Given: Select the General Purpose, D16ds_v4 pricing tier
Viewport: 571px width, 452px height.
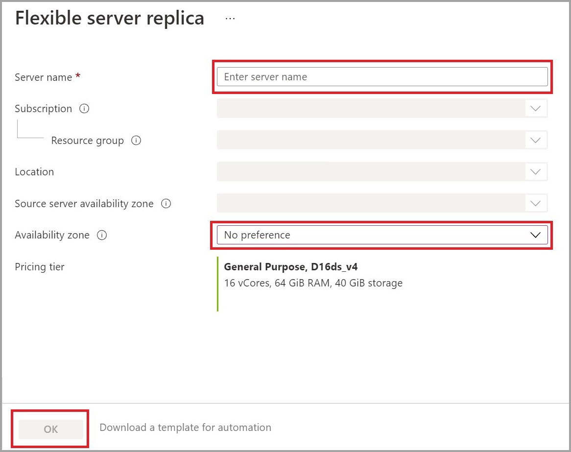Looking at the screenshot, I should (x=291, y=267).
